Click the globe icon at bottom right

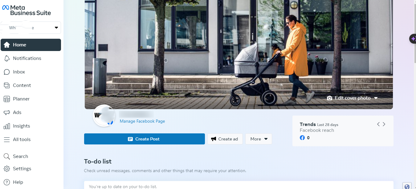tap(407, 187)
